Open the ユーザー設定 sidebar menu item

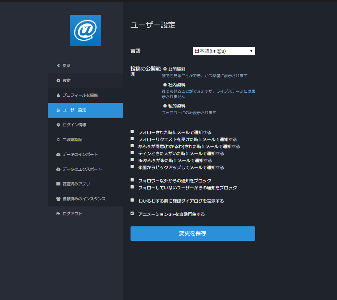[85, 110]
